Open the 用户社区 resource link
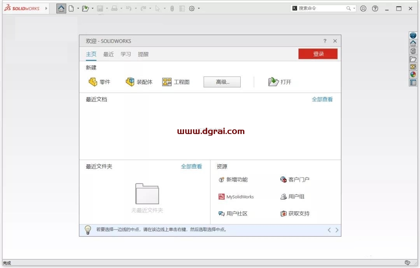 pos(233,214)
